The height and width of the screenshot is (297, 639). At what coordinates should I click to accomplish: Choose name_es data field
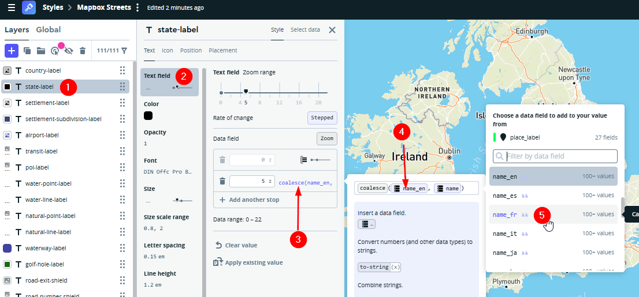(553, 196)
